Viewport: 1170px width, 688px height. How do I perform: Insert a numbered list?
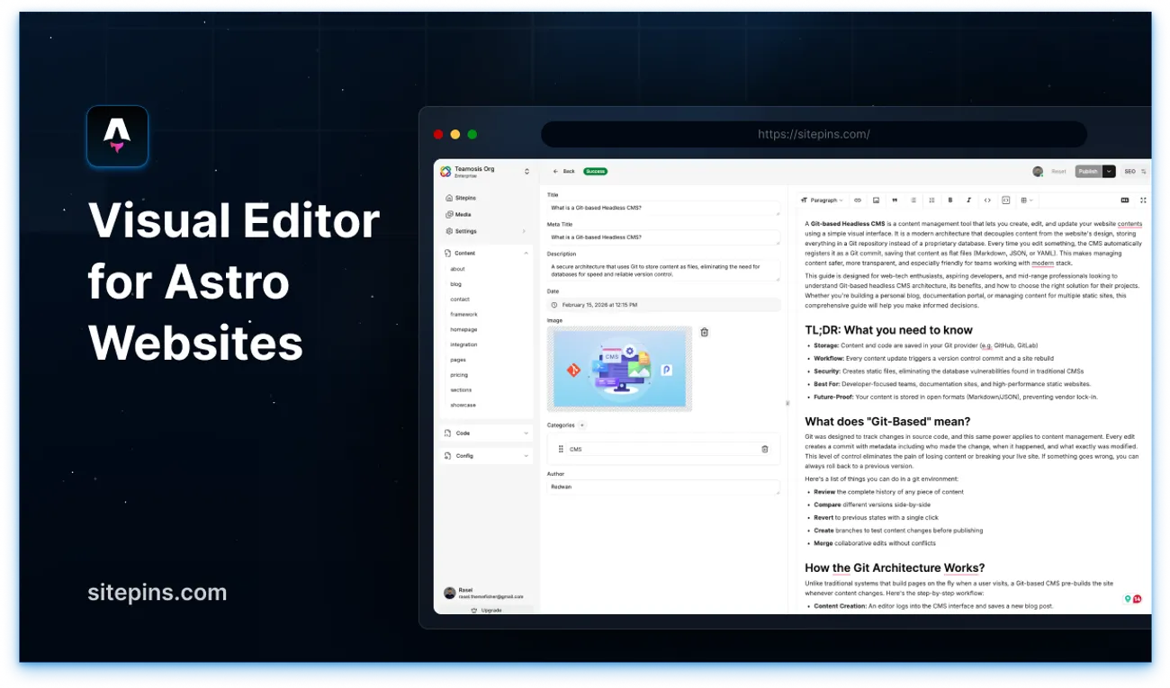click(932, 200)
